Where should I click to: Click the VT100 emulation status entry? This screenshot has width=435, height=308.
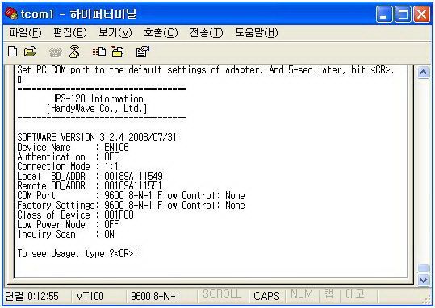(90, 296)
